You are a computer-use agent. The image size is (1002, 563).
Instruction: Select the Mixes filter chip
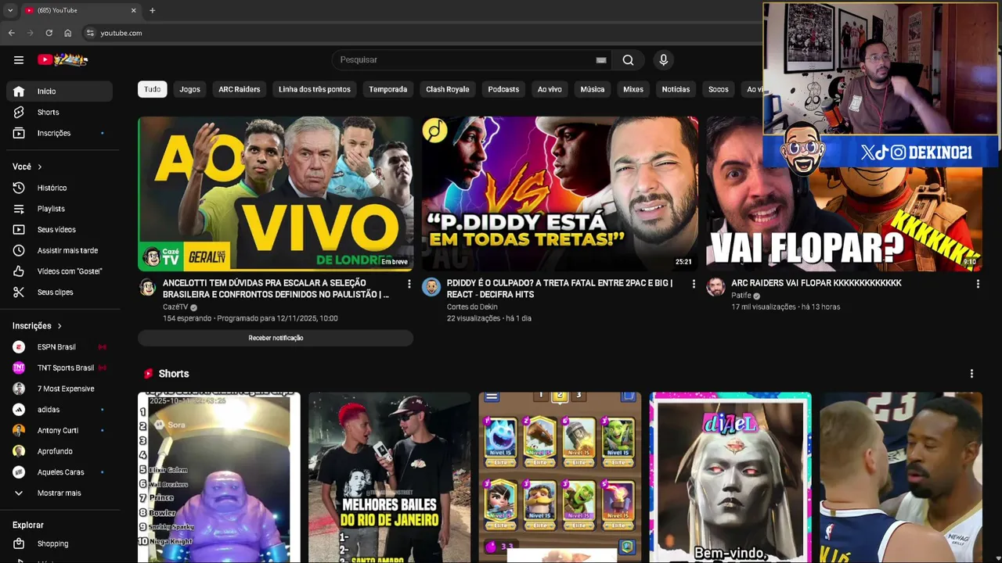coord(633,89)
